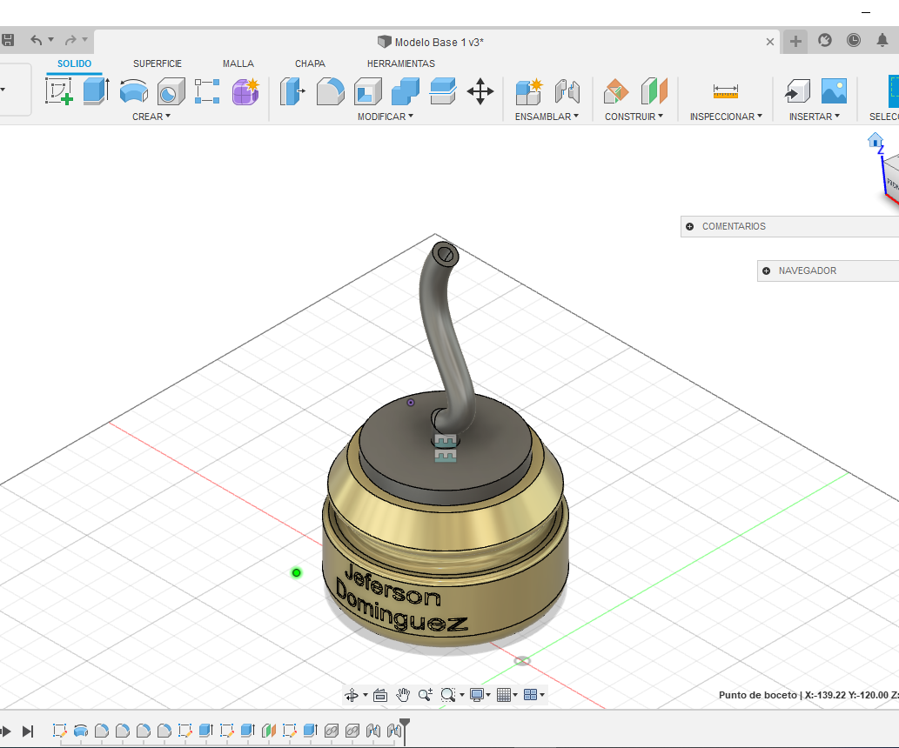Select the Create Sketch tool

(59, 91)
